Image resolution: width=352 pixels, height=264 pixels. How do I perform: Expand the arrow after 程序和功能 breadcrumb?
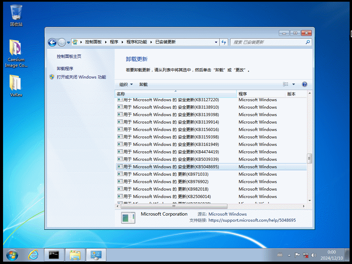coord(151,42)
